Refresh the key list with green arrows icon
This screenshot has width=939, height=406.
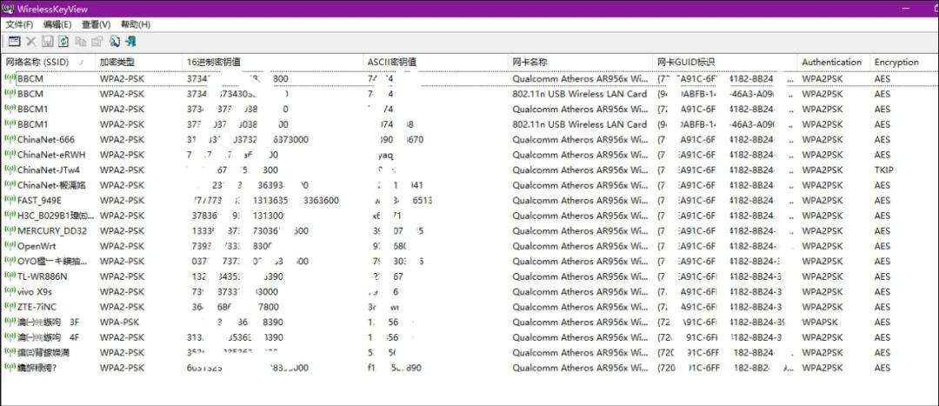63,42
